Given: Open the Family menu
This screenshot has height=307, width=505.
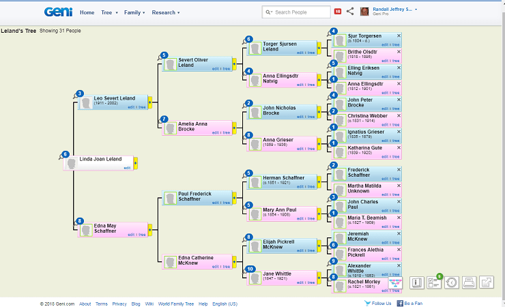Looking at the screenshot, I should [x=134, y=12].
